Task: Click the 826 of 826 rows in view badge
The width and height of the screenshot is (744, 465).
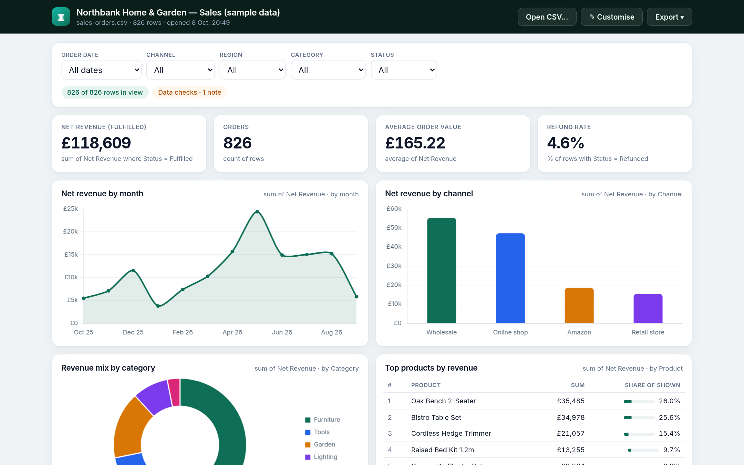Action: (105, 92)
